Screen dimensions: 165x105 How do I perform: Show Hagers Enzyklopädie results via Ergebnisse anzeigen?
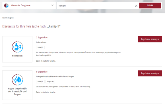(150, 73)
